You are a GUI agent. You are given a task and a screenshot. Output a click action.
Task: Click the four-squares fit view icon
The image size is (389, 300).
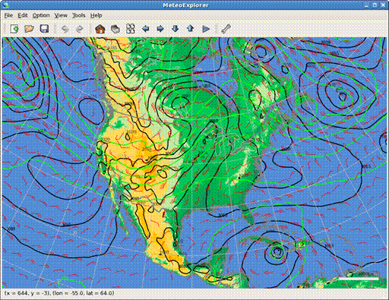click(x=131, y=29)
